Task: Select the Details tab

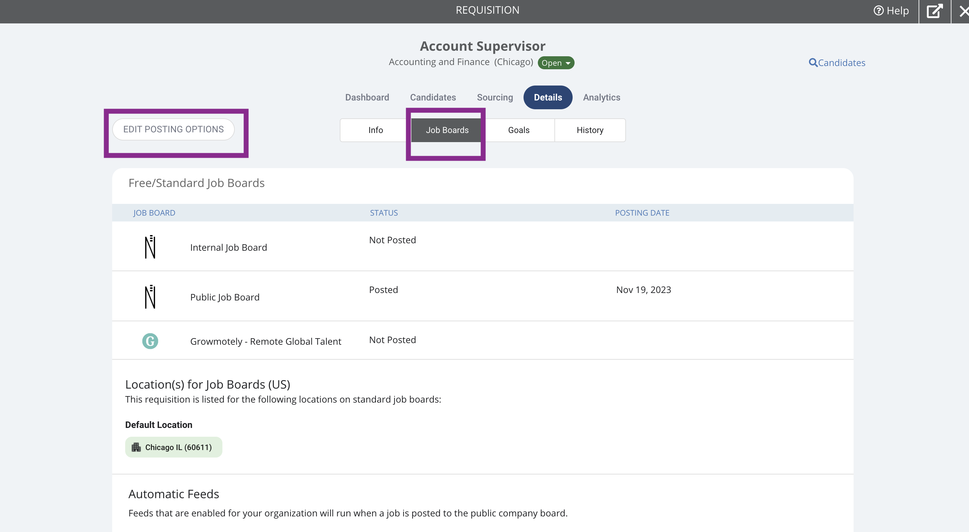Action: (548, 98)
